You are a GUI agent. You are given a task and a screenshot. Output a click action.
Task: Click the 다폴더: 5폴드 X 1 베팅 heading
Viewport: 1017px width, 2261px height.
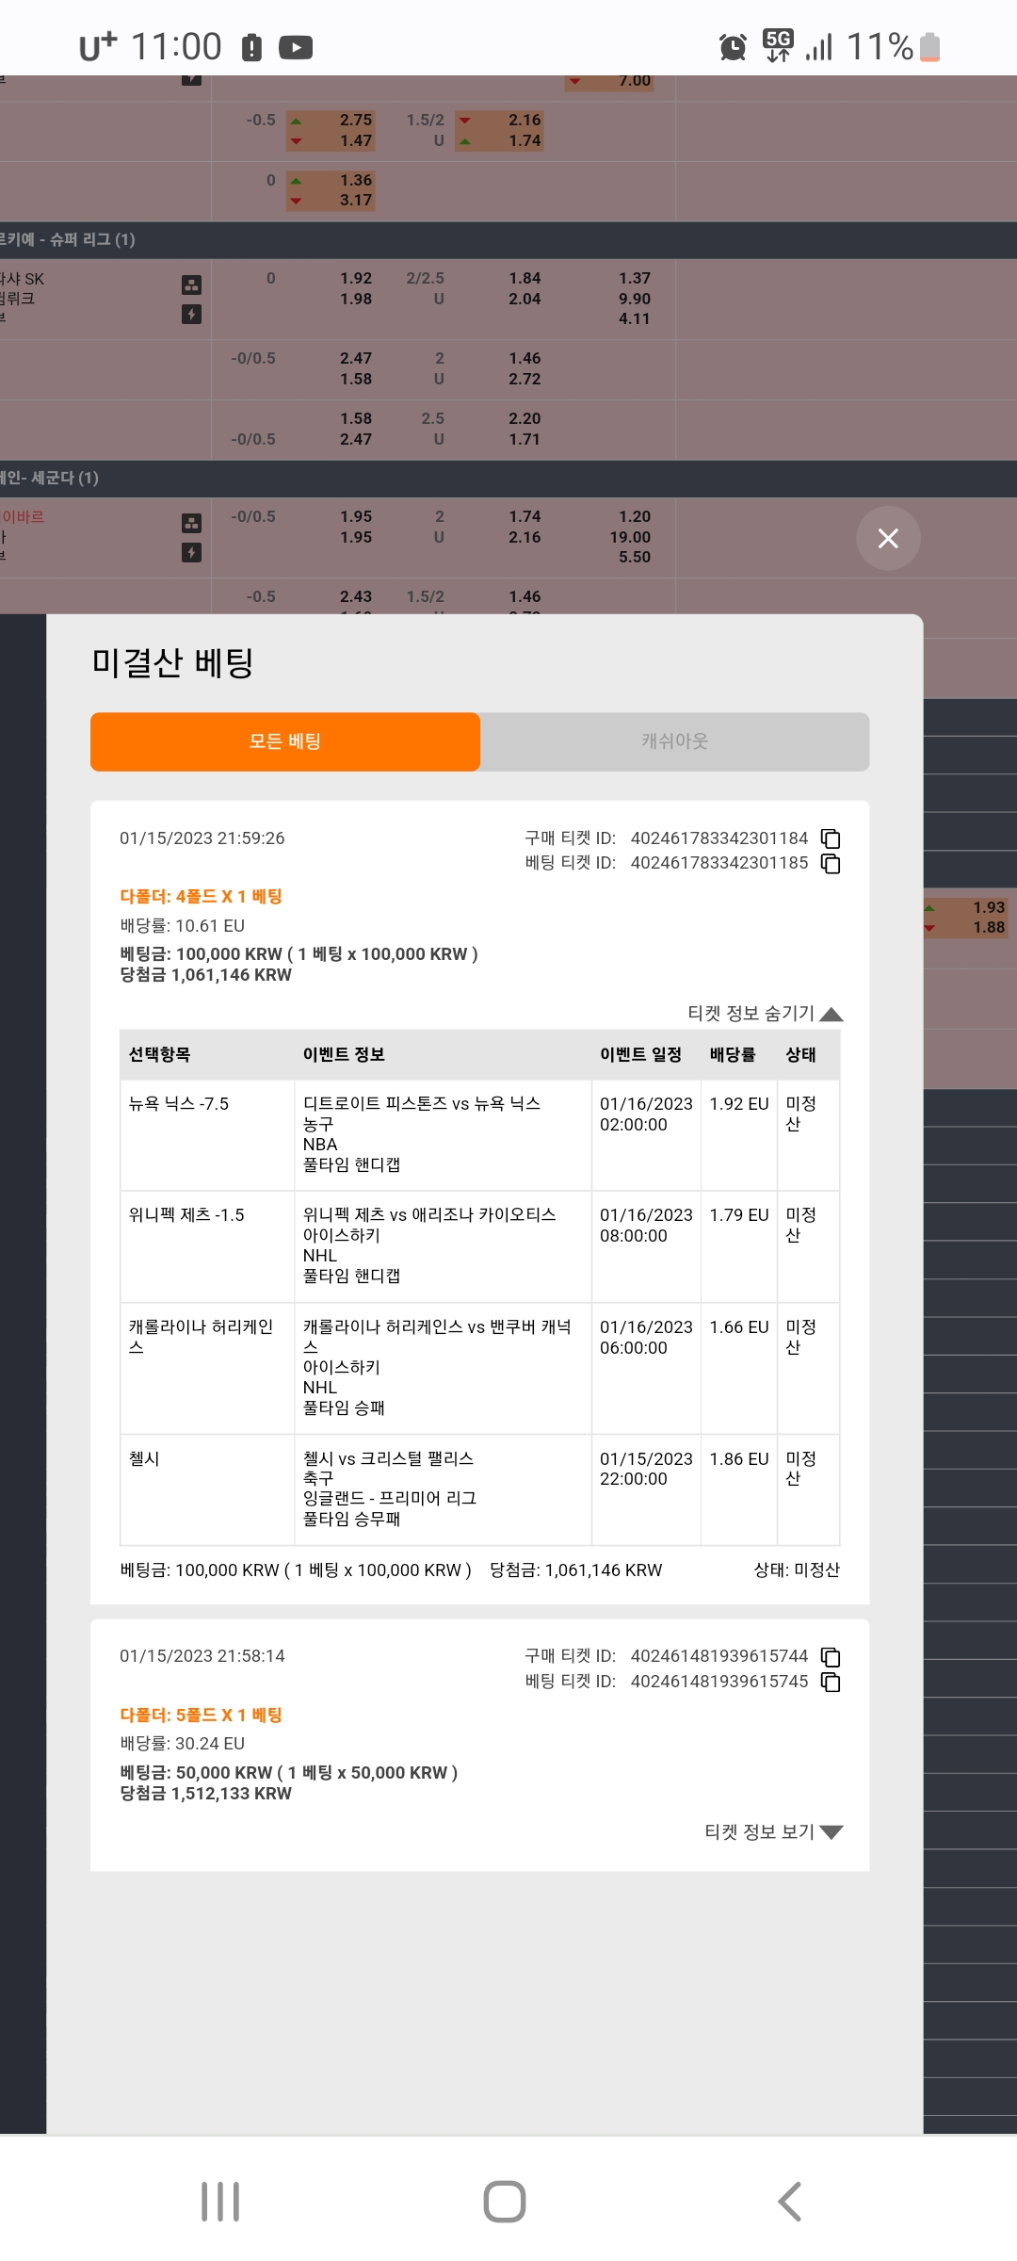coord(201,1715)
